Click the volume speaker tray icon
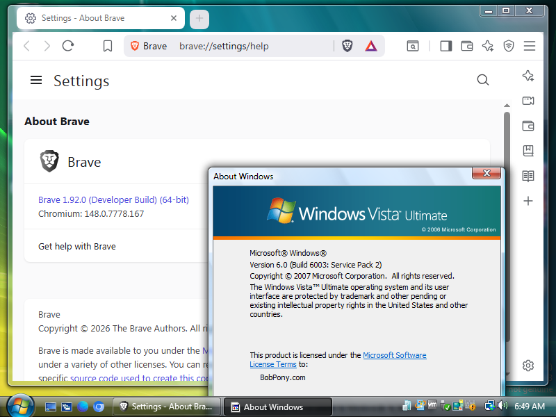 coord(502,405)
